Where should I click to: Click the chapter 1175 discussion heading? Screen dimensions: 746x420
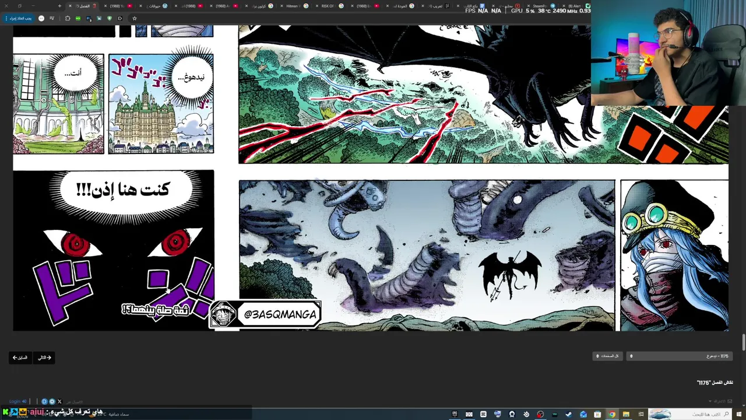(715, 383)
